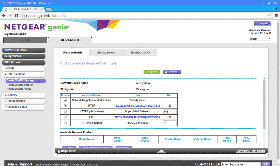
Task: Switch to the Media Server tab
Action: [106, 52]
